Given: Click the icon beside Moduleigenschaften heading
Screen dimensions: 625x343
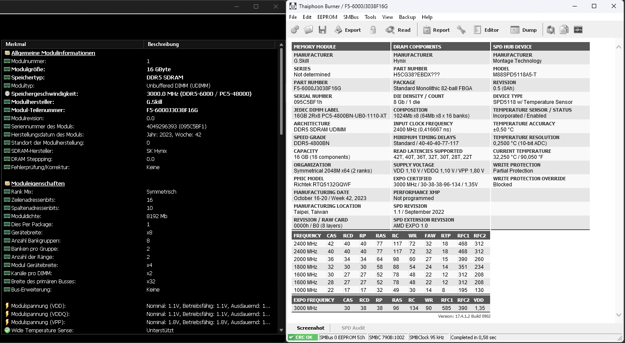Looking at the screenshot, I should (x=7, y=184).
